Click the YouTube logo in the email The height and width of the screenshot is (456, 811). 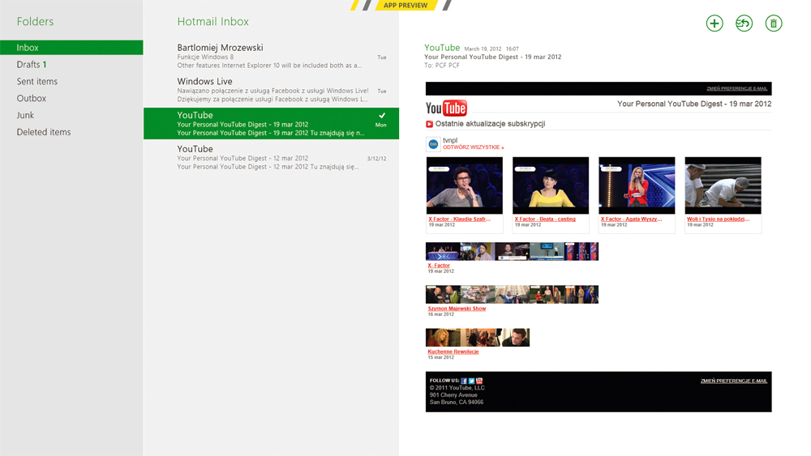click(446, 109)
